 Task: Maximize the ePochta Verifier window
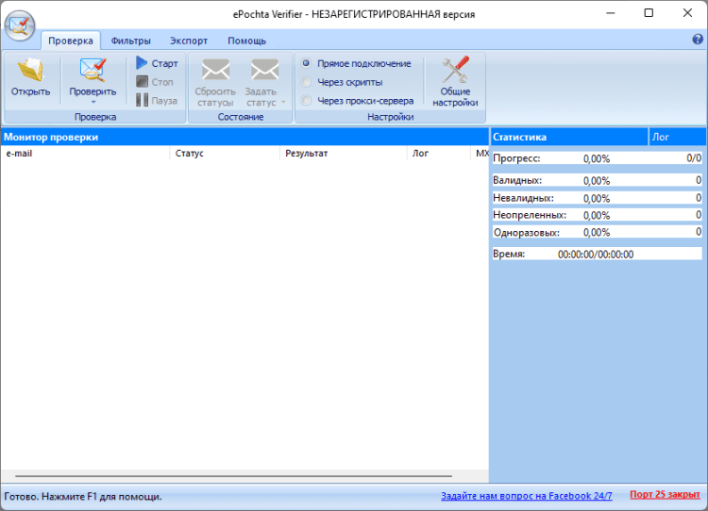(649, 13)
